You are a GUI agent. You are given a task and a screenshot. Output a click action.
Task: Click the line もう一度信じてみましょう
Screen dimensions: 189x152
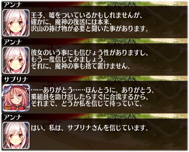coord(69,60)
